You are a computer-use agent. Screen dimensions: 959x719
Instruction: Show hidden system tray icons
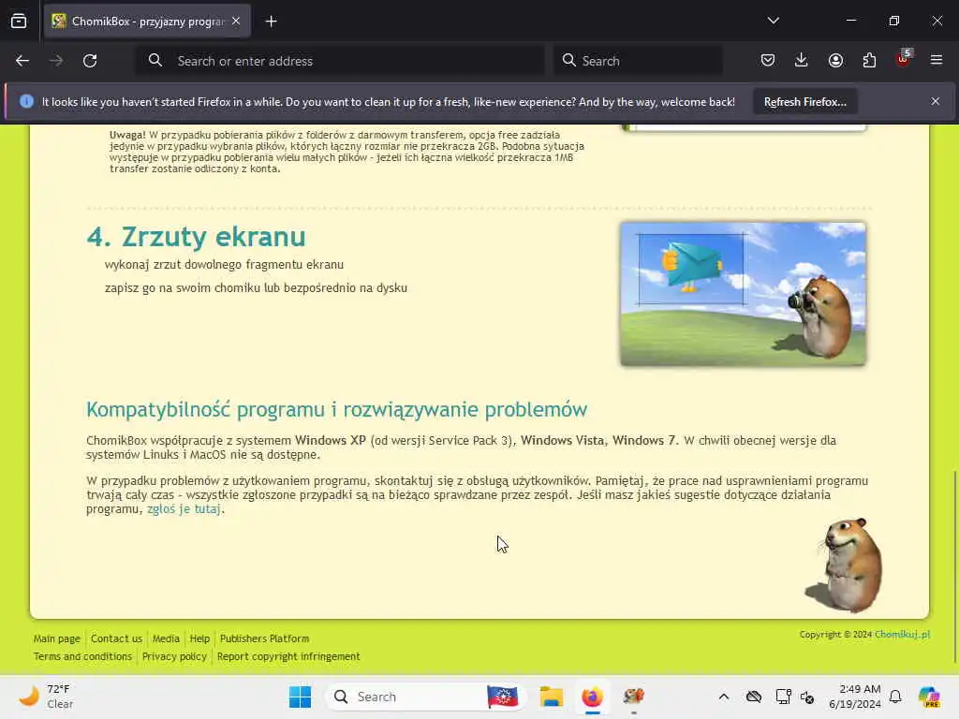(x=724, y=697)
